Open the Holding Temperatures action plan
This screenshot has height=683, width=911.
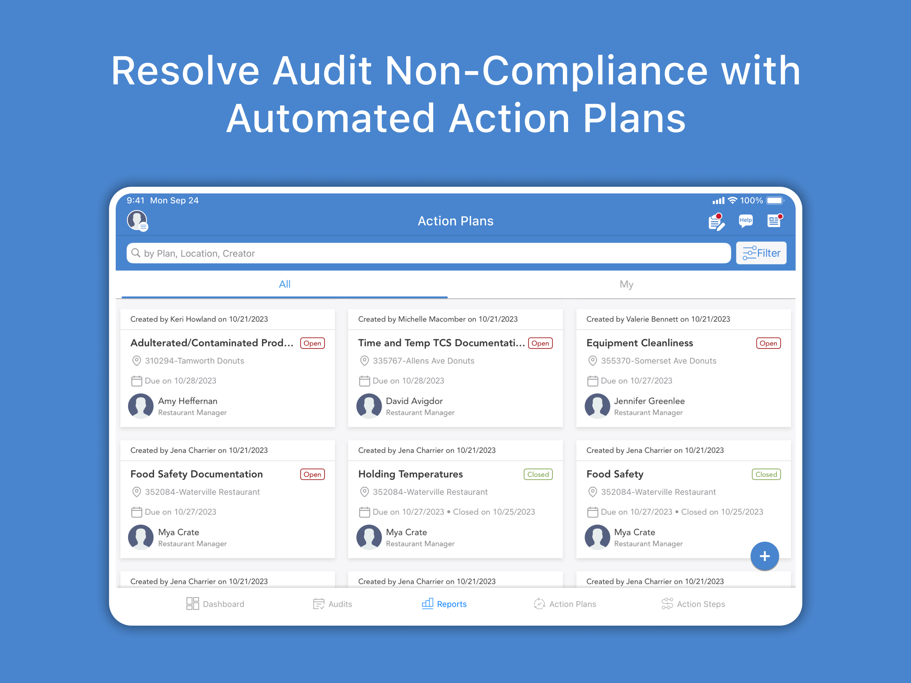coord(410,474)
